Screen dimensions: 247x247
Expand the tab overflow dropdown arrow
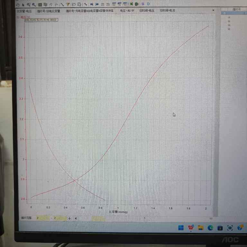pos(213,10)
